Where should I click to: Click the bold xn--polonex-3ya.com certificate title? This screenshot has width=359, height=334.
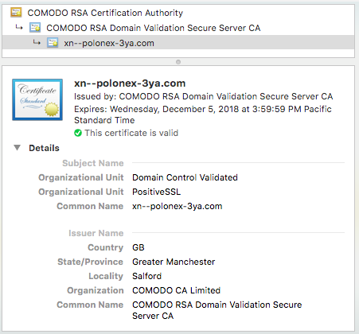click(130, 83)
